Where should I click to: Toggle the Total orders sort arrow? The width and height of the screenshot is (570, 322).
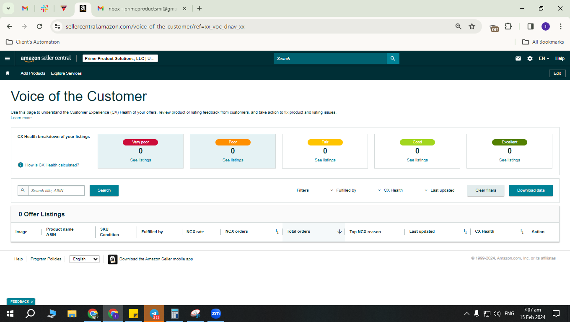point(339,231)
